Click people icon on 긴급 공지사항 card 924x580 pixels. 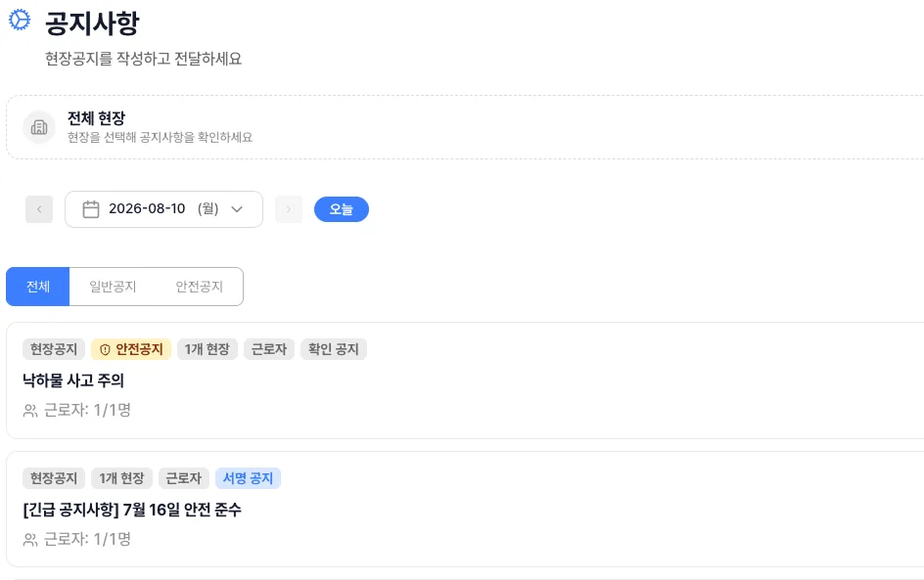[x=30, y=539]
